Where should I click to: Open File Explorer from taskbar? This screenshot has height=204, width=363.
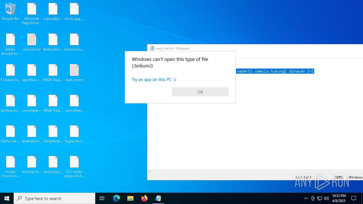[x=130, y=198]
